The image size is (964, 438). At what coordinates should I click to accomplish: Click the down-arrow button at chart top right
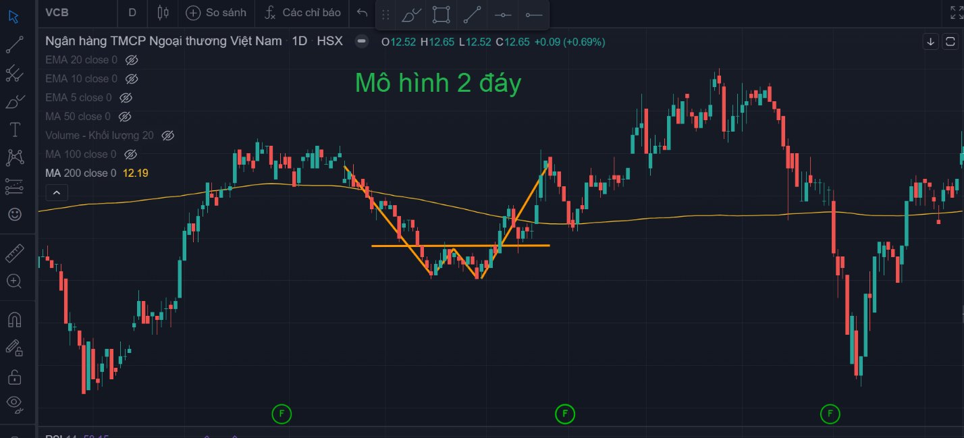(x=931, y=41)
